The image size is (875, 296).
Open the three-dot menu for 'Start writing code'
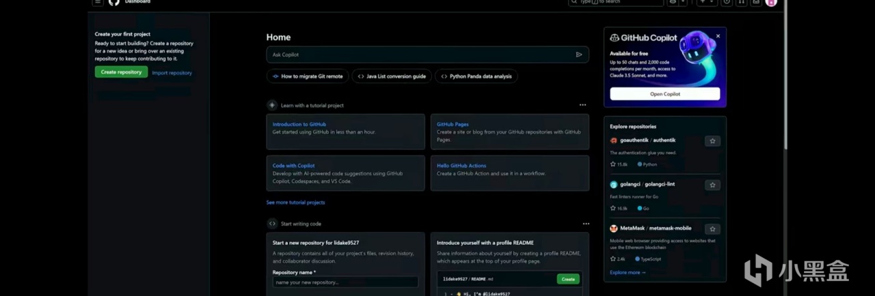[586, 224]
